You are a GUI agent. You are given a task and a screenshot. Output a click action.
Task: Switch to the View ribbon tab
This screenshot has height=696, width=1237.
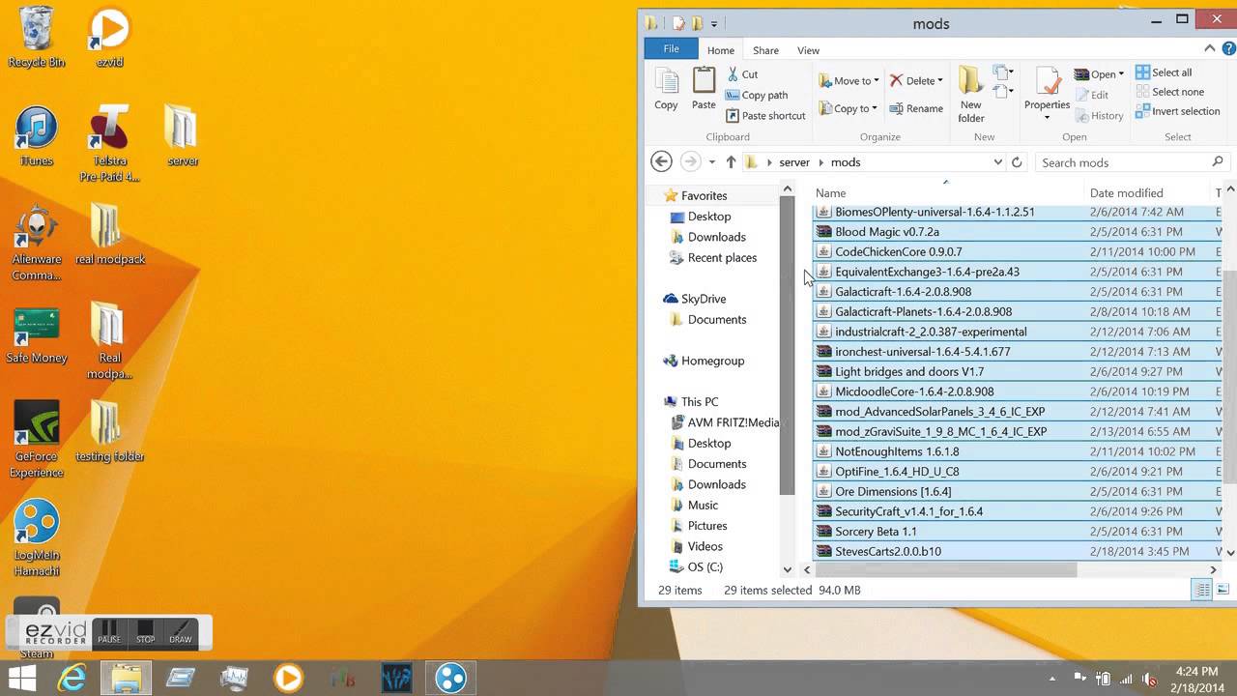(808, 50)
